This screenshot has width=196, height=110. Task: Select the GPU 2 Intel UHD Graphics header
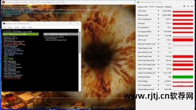coord(61,34)
